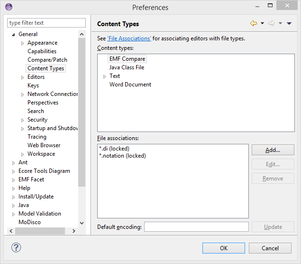Viewport: 301px width, 264px height.
Task: Click the forward navigation arrow icon
Action: (x=272, y=23)
